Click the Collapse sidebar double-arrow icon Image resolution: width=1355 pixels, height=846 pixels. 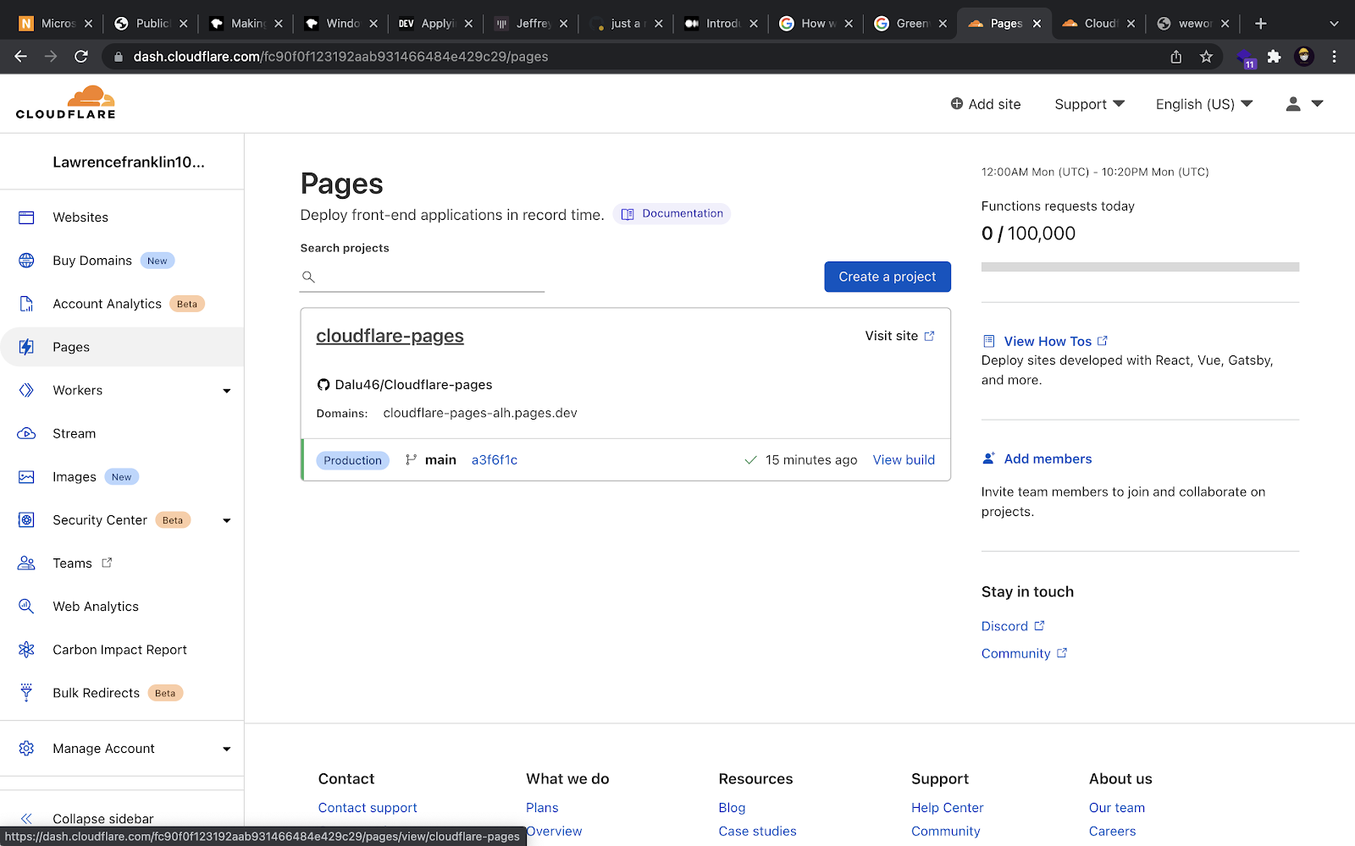tap(26, 818)
